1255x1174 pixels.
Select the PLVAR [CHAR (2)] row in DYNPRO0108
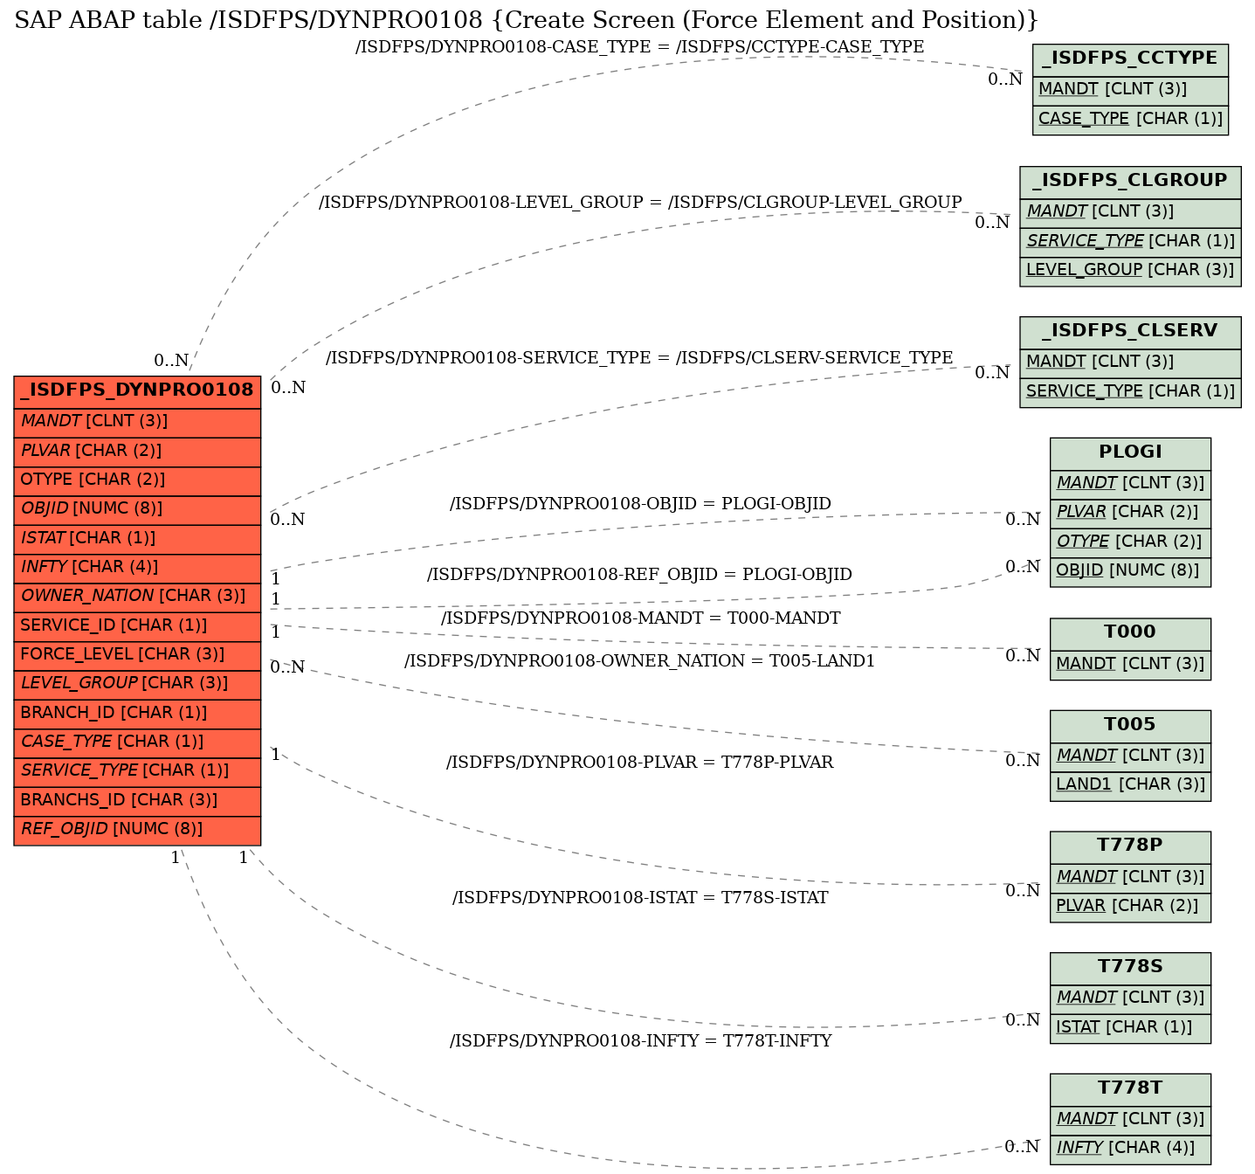coord(137,451)
